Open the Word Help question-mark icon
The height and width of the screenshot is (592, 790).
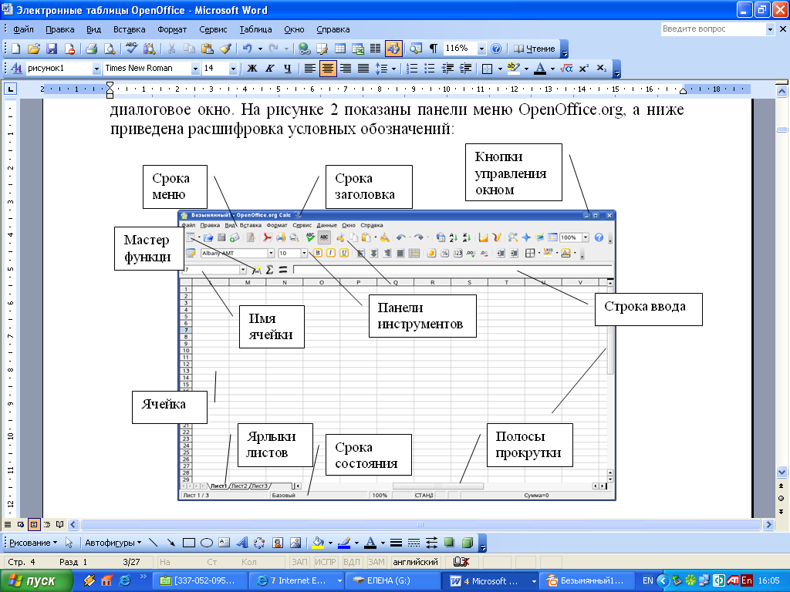point(496,49)
